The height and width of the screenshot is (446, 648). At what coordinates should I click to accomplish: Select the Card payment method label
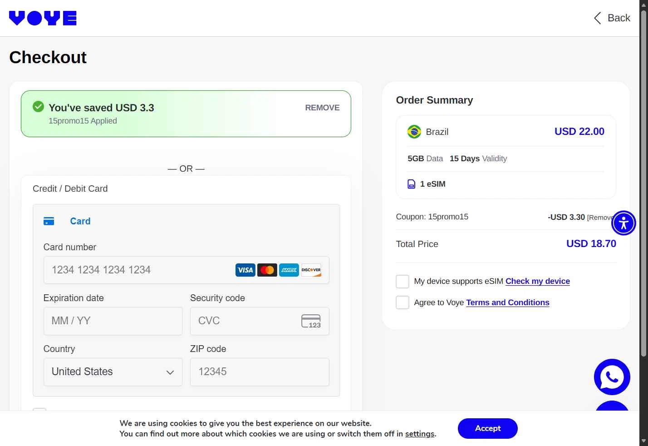pos(80,221)
